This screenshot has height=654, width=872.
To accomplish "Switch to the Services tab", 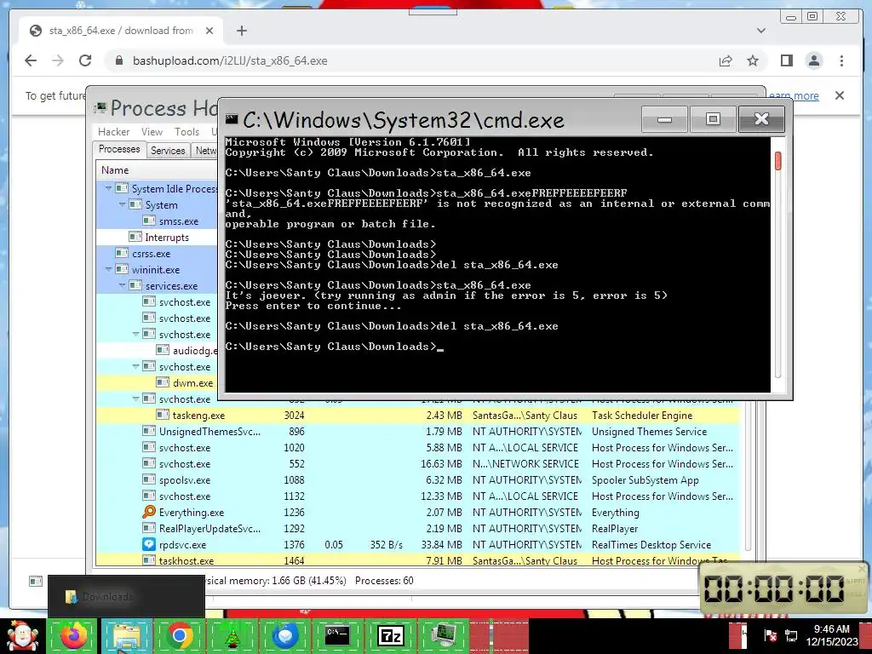I will pyautogui.click(x=168, y=150).
